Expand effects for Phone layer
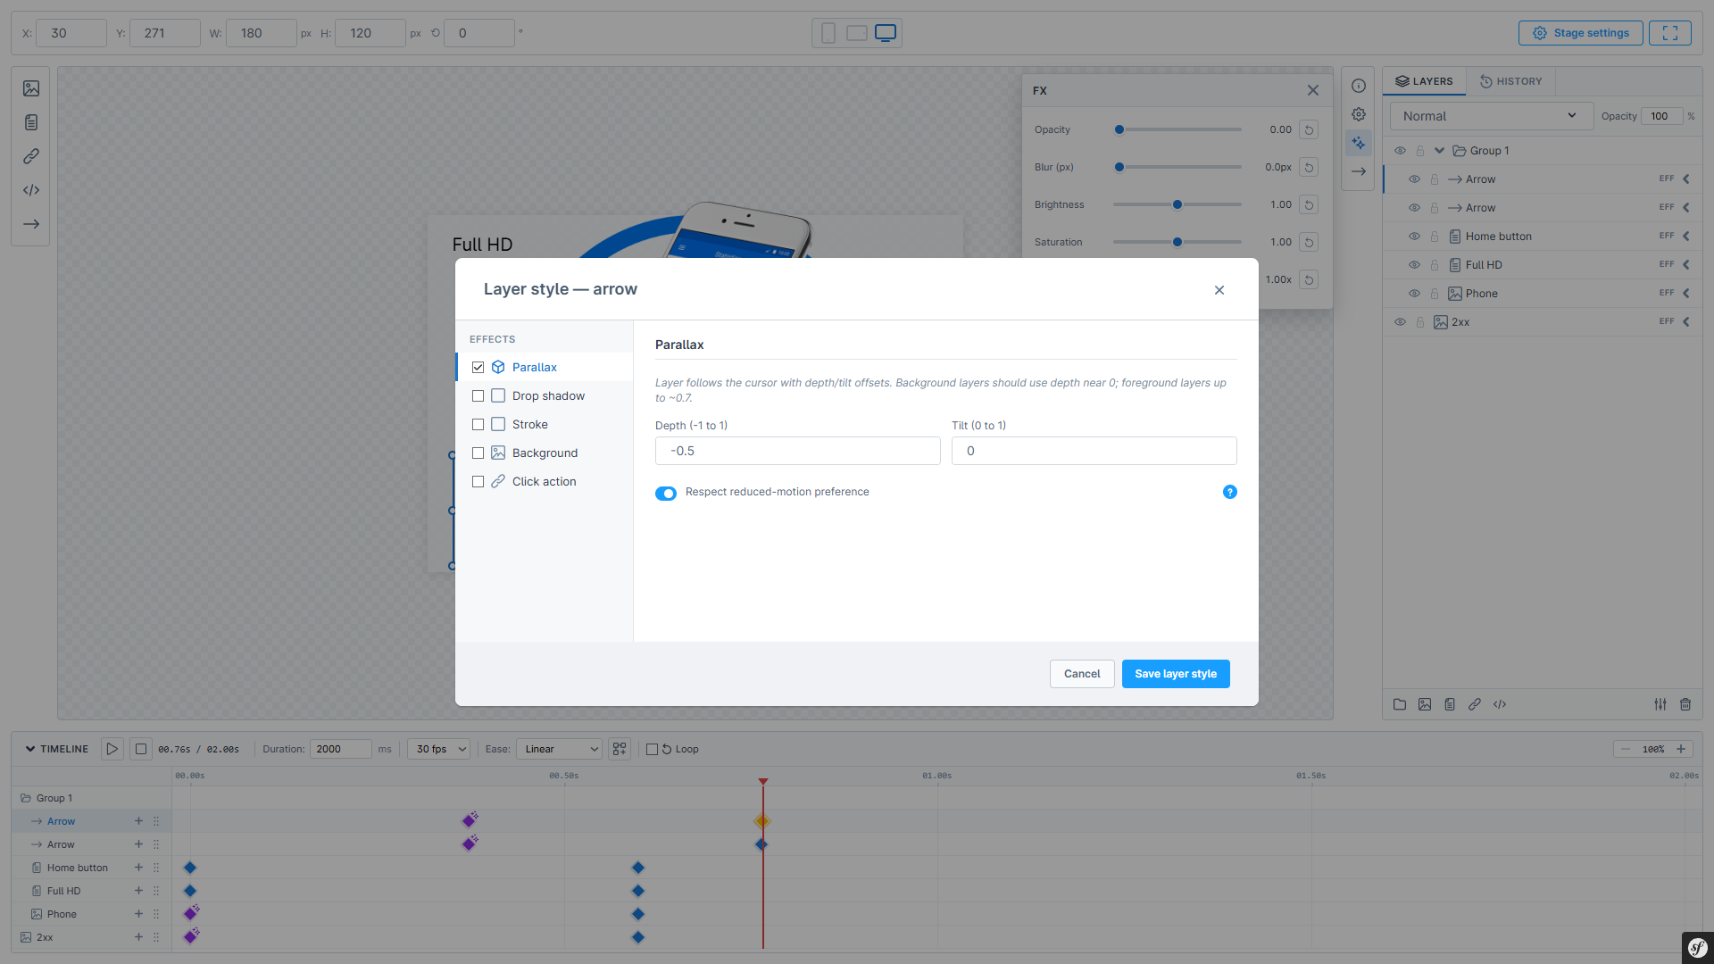The width and height of the screenshot is (1714, 964). click(x=1686, y=294)
